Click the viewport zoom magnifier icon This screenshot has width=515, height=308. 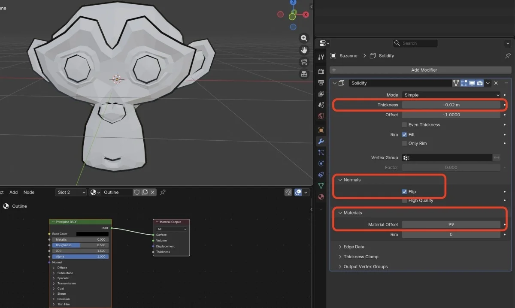click(x=304, y=38)
